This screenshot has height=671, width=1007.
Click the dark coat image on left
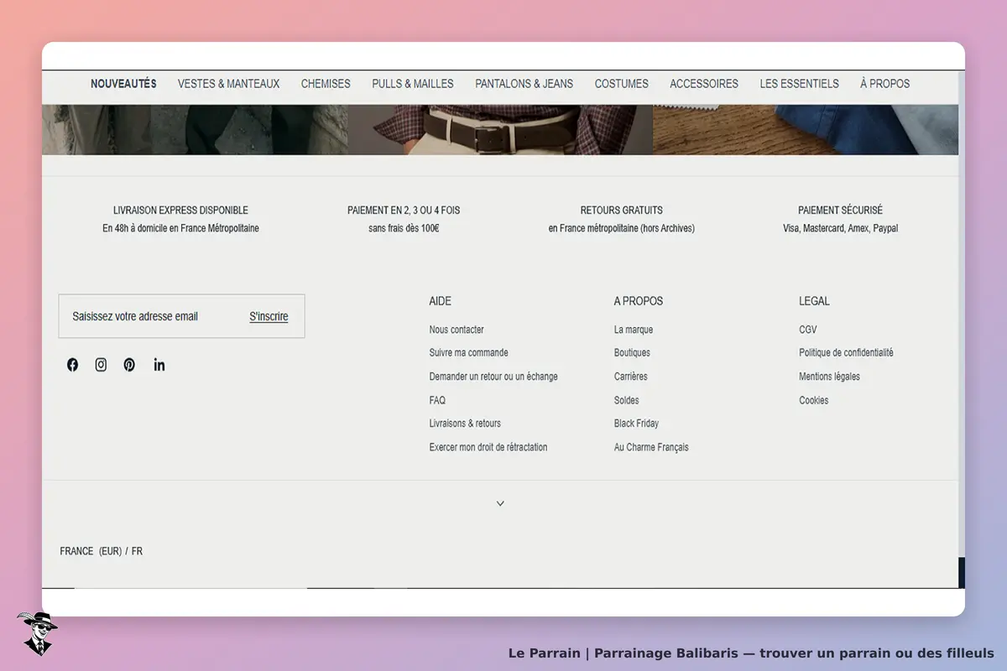click(x=195, y=130)
